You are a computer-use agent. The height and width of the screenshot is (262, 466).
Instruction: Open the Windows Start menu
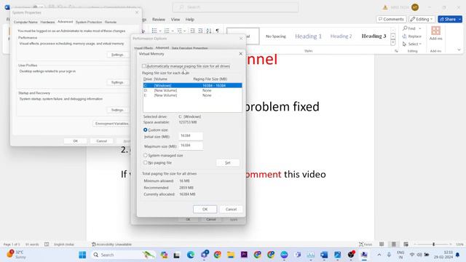click(x=82, y=255)
